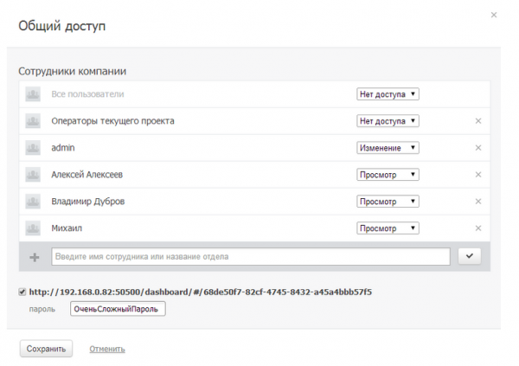Click the Отменить link

(x=107, y=350)
